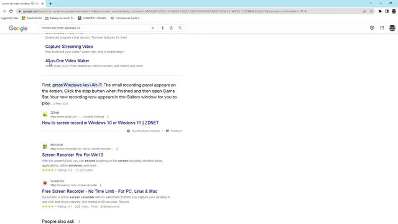Image resolution: width=398 pixels, height=224 pixels.
Task: Start voice search with microphone
Action: click(163, 28)
